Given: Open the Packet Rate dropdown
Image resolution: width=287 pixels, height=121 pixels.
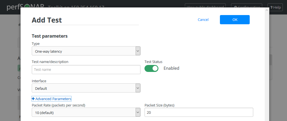Looking at the screenshot, I should (x=86, y=112).
